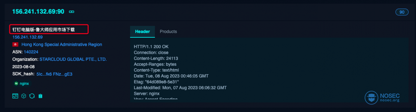Open Hong Kong Special Administrative Region link
Viewport: 416px width, 112px height.
point(62,44)
